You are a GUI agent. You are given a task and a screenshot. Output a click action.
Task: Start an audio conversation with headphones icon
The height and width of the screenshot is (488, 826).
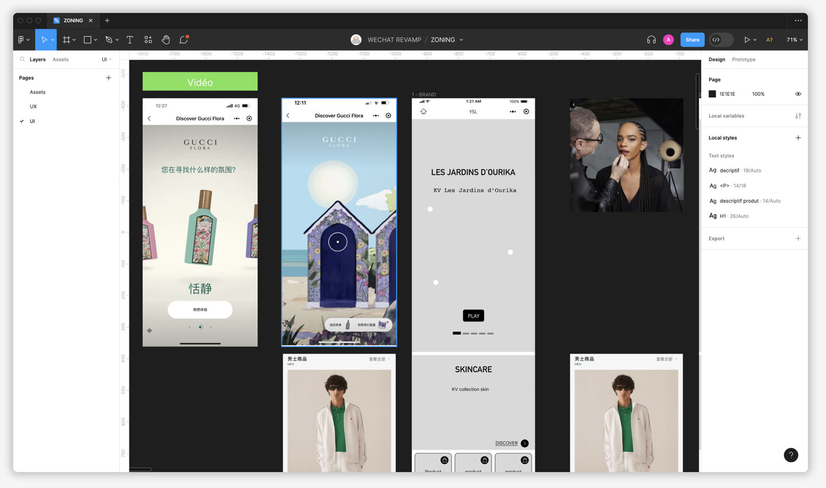pos(651,40)
